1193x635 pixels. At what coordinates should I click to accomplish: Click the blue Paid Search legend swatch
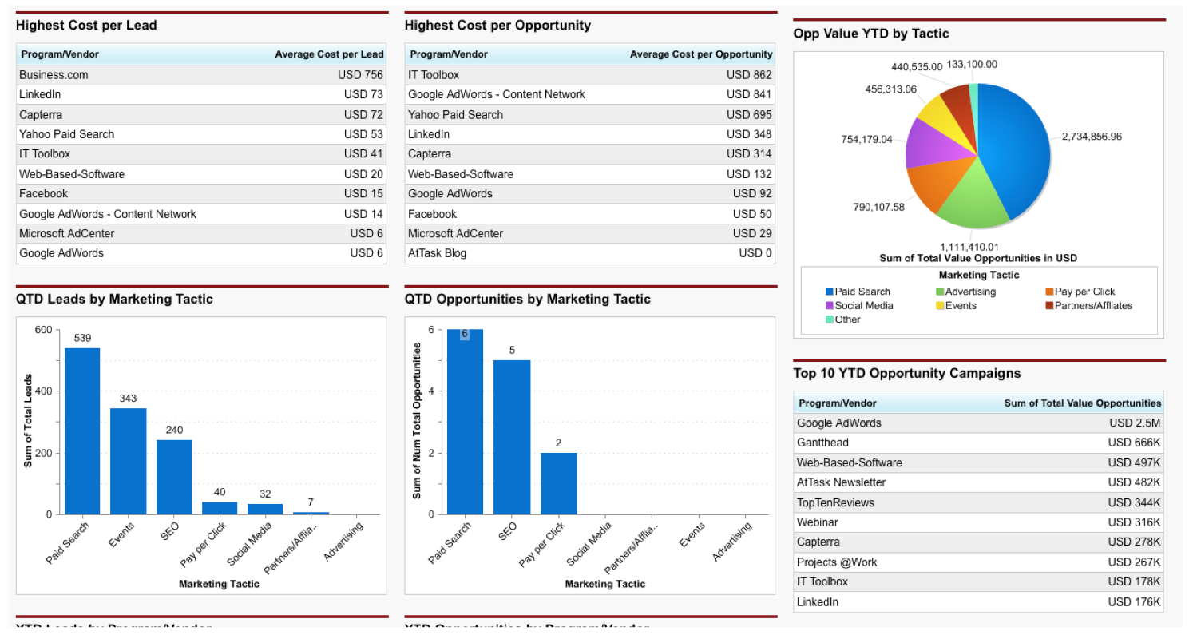coord(829,292)
